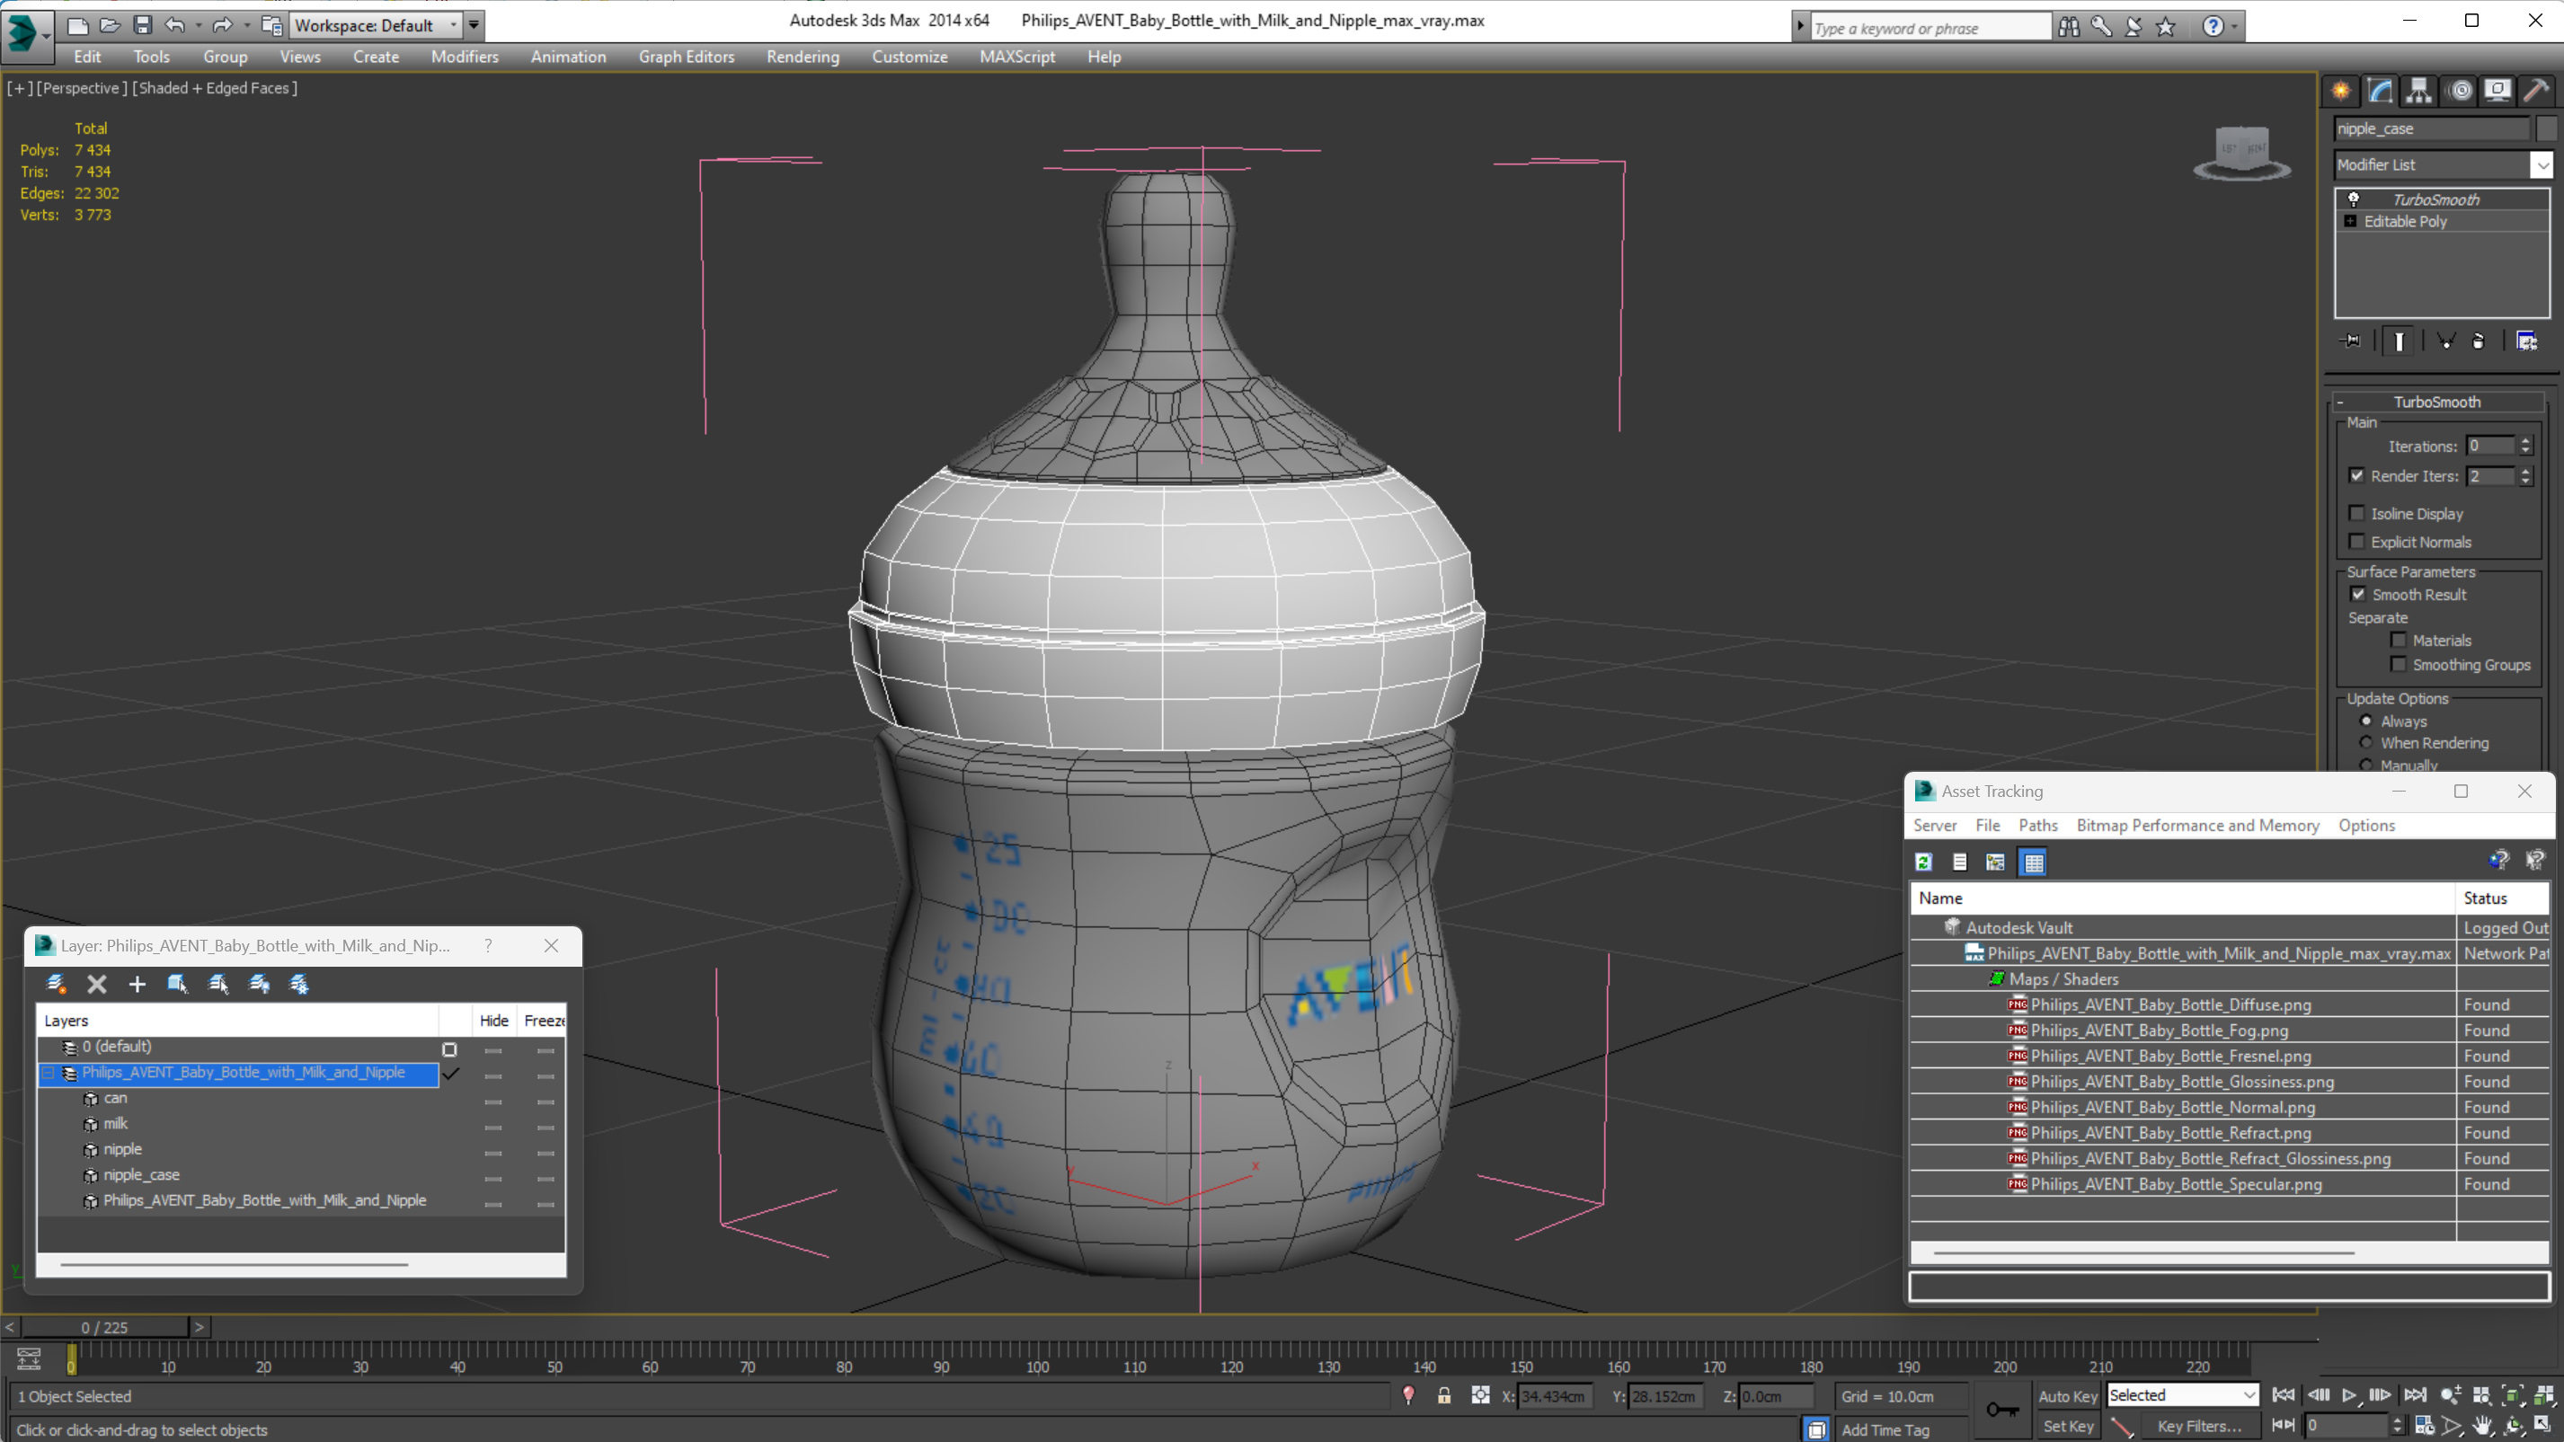The height and width of the screenshot is (1442, 2564).
Task: Enable the Isoline Display checkbox
Action: point(2357,514)
